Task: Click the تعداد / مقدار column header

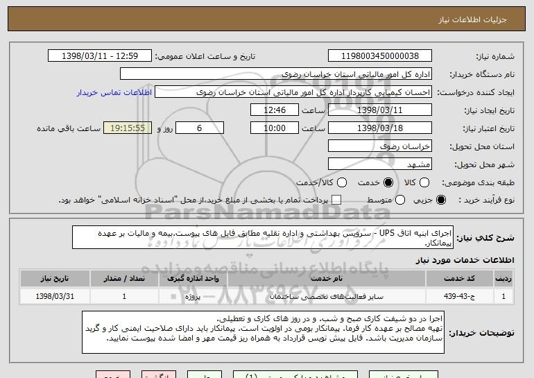Action: pos(124,279)
